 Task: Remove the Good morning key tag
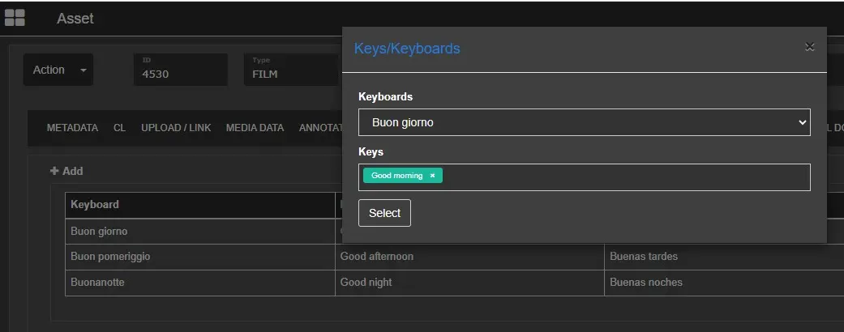432,176
